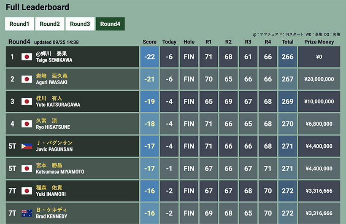Open Aguri Iwasaki player profile link
This screenshot has height=224, width=346.
click(x=52, y=79)
